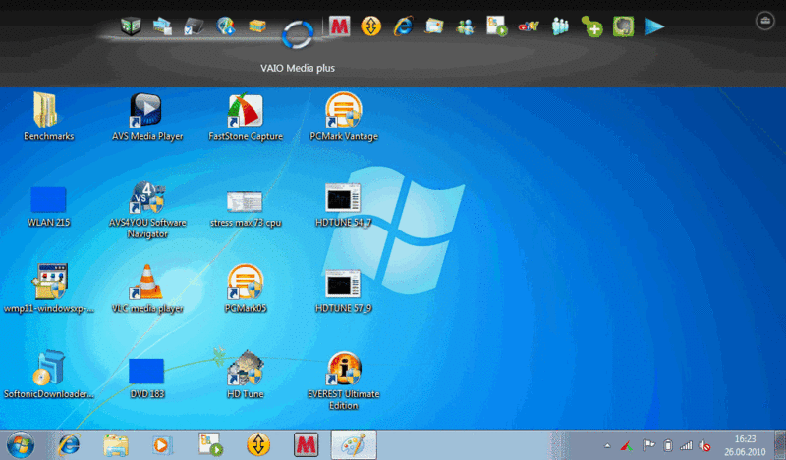Open the three-people icon in the dock
The width and height of the screenshot is (786, 460).
click(x=560, y=26)
